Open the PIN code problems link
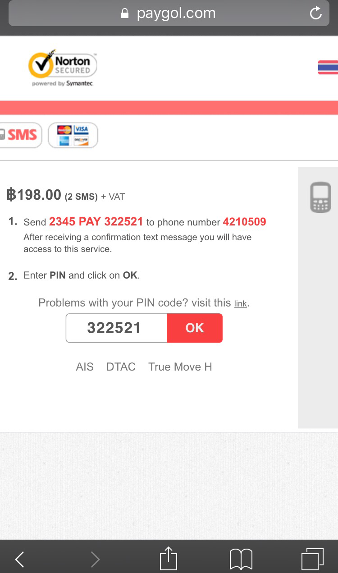The height and width of the screenshot is (573, 338). point(240,304)
